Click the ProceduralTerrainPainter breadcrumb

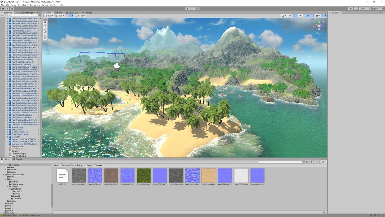click(73, 165)
